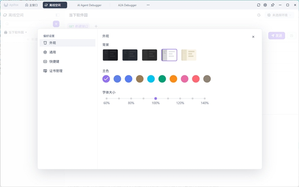Choose the gray-brown primary color swatch
This screenshot has height=187, width=299.
pos(207,79)
